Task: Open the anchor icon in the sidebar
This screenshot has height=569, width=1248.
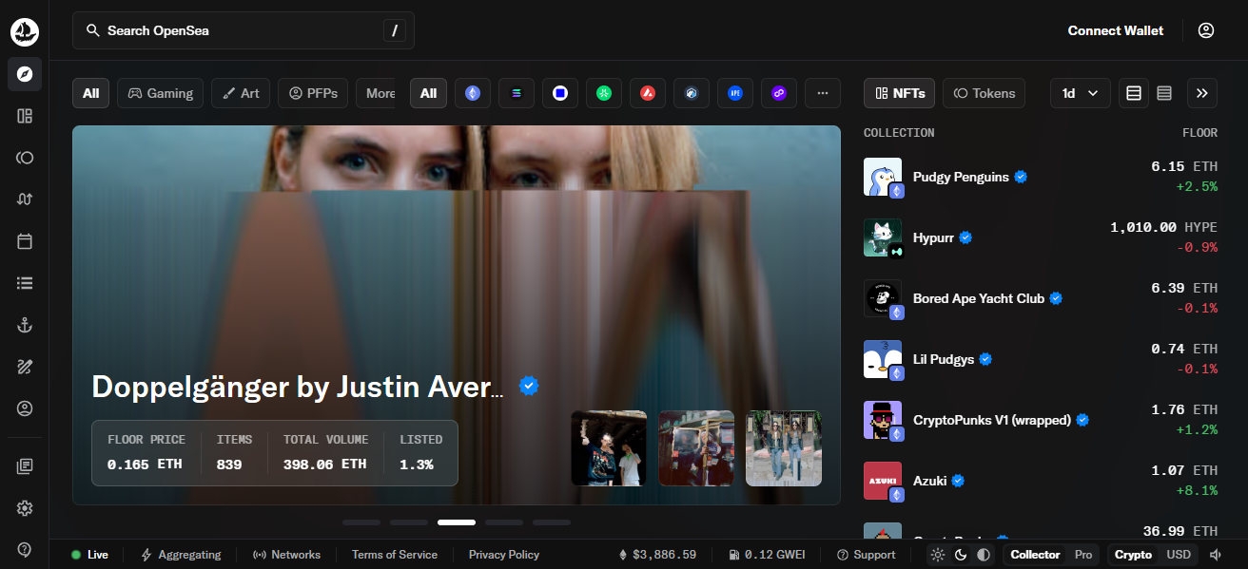Action: (25, 325)
